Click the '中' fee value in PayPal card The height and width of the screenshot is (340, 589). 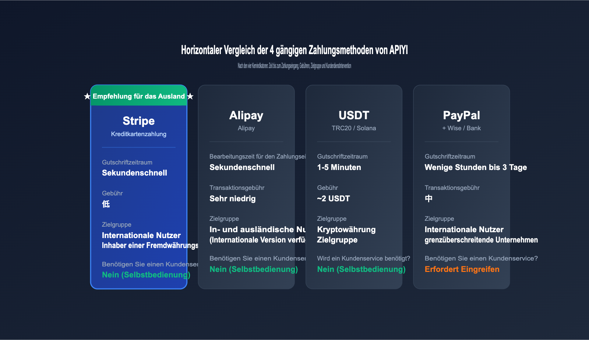coord(428,199)
